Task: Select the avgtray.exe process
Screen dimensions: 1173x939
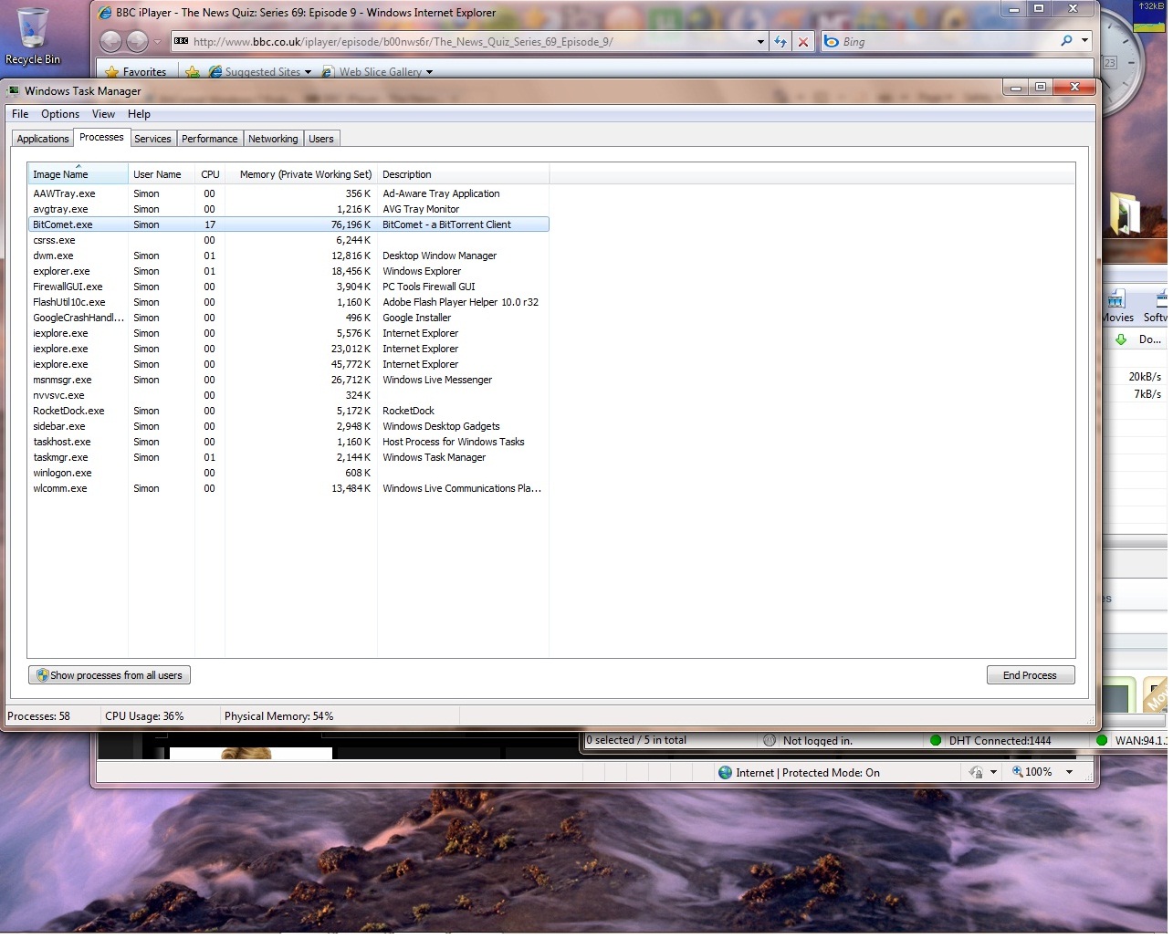Action: (x=288, y=209)
